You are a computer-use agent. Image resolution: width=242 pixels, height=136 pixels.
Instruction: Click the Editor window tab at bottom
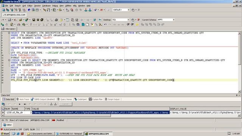click(7, 125)
